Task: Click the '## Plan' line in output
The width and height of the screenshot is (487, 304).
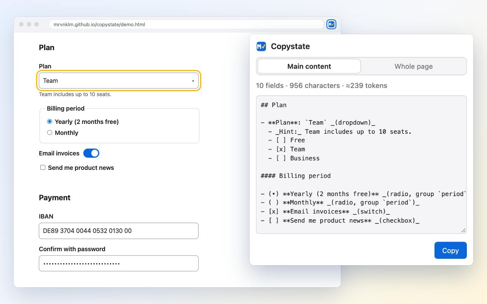Action: (x=274, y=105)
